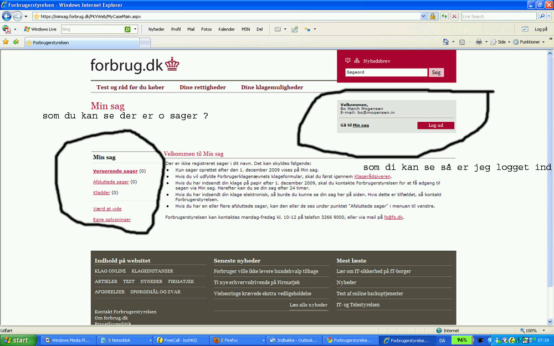Viewport: 554px width, 346px height.
Task: Open Fotos in Windows Live toolbar
Action: [x=206, y=29]
